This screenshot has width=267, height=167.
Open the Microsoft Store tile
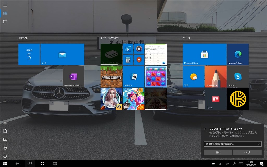pos(204,54)
